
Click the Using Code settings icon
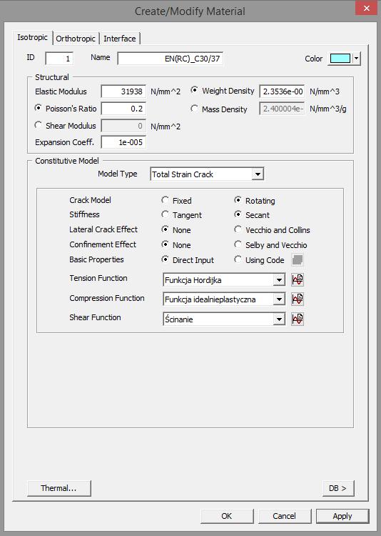point(298,260)
